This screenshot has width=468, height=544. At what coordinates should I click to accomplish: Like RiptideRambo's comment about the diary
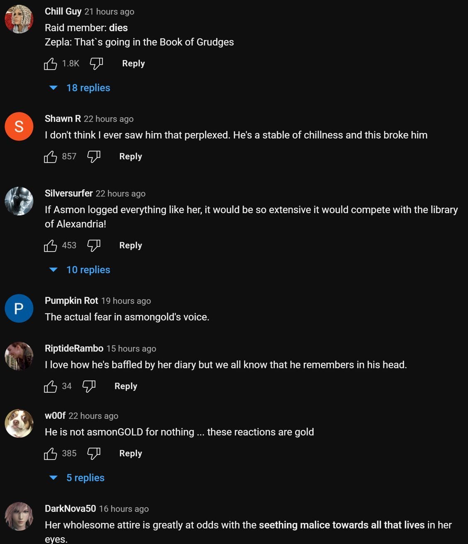click(51, 386)
